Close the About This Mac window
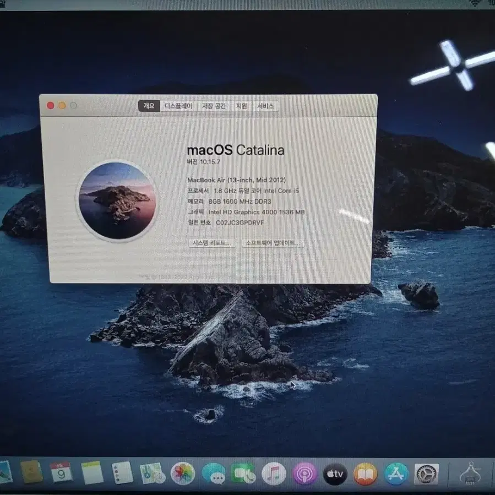Image resolution: width=495 pixels, height=495 pixels. tap(51, 105)
